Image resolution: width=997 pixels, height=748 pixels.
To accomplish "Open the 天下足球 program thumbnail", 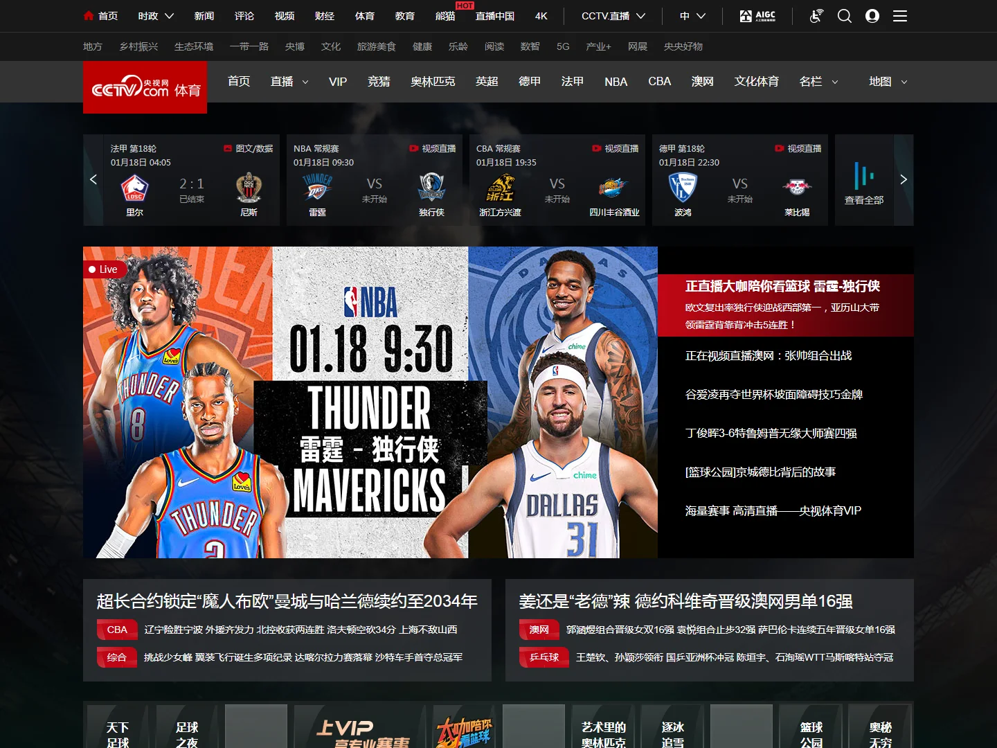I will 118,726.
